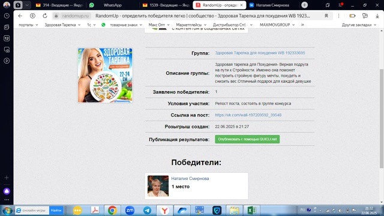384x216 pixels.
Task: Switch to the 'Наталия Смирнова' VK tab
Action: (x=272, y=5)
